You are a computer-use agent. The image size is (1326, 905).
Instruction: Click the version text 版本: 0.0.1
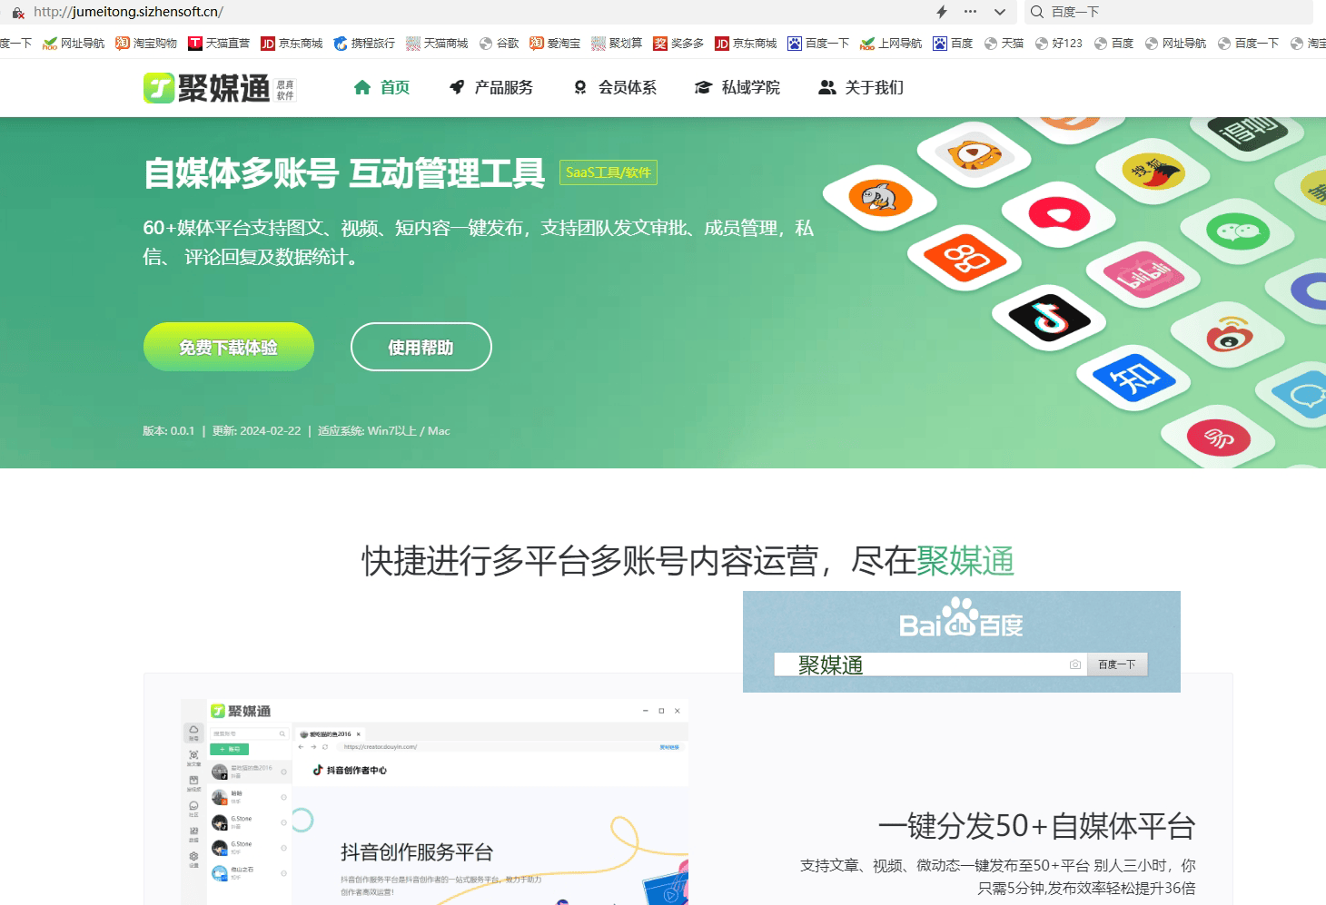click(x=169, y=431)
